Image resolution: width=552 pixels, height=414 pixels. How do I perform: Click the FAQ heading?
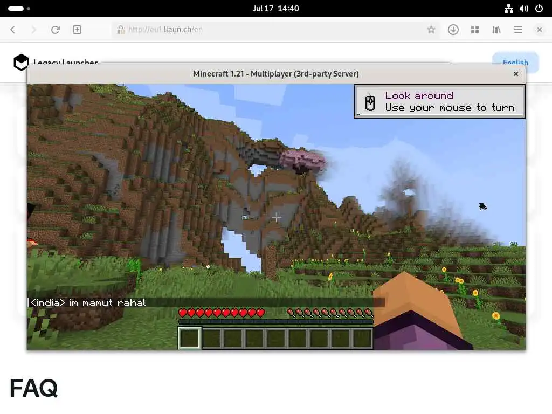pyautogui.click(x=34, y=388)
